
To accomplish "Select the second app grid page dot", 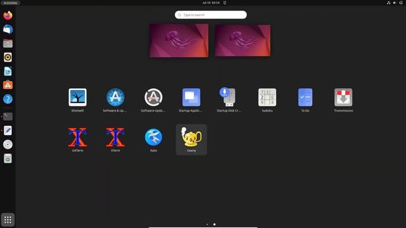I will click(x=214, y=224).
